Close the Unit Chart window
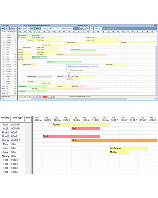This screenshot has width=158, height=198. pos(156,25)
